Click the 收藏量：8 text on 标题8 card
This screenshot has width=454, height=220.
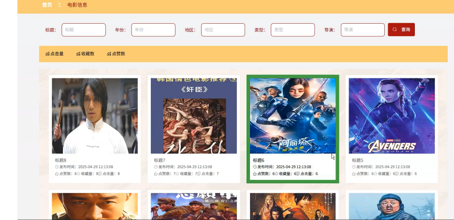pos(89,174)
